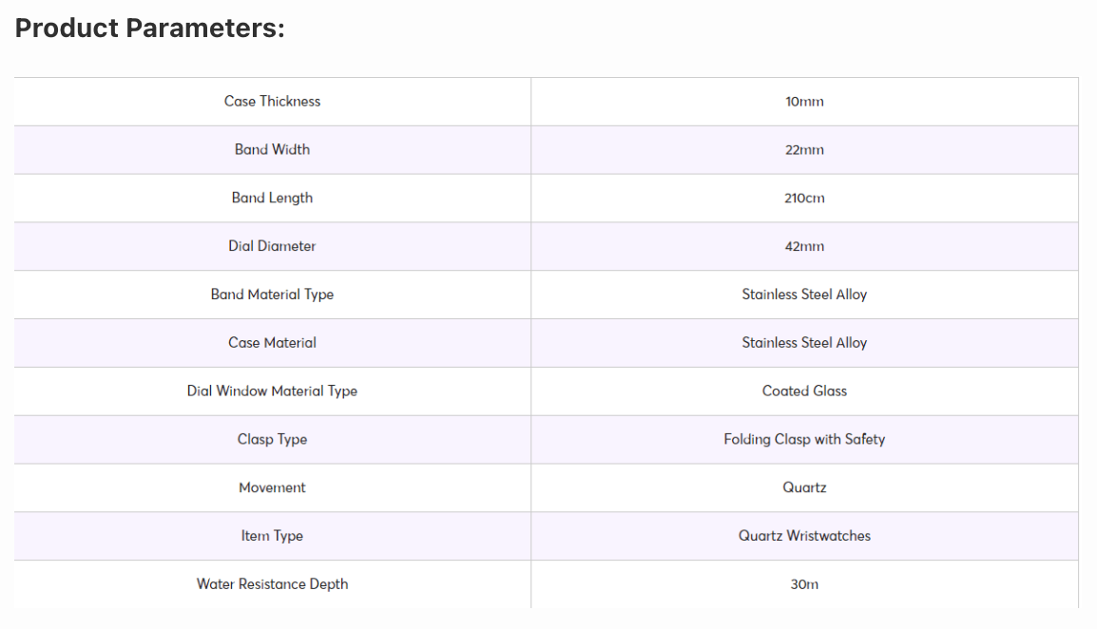Image resolution: width=1097 pixels, height=629 pixels.
Task: Click the 10mm value cell
Action: 804,102
